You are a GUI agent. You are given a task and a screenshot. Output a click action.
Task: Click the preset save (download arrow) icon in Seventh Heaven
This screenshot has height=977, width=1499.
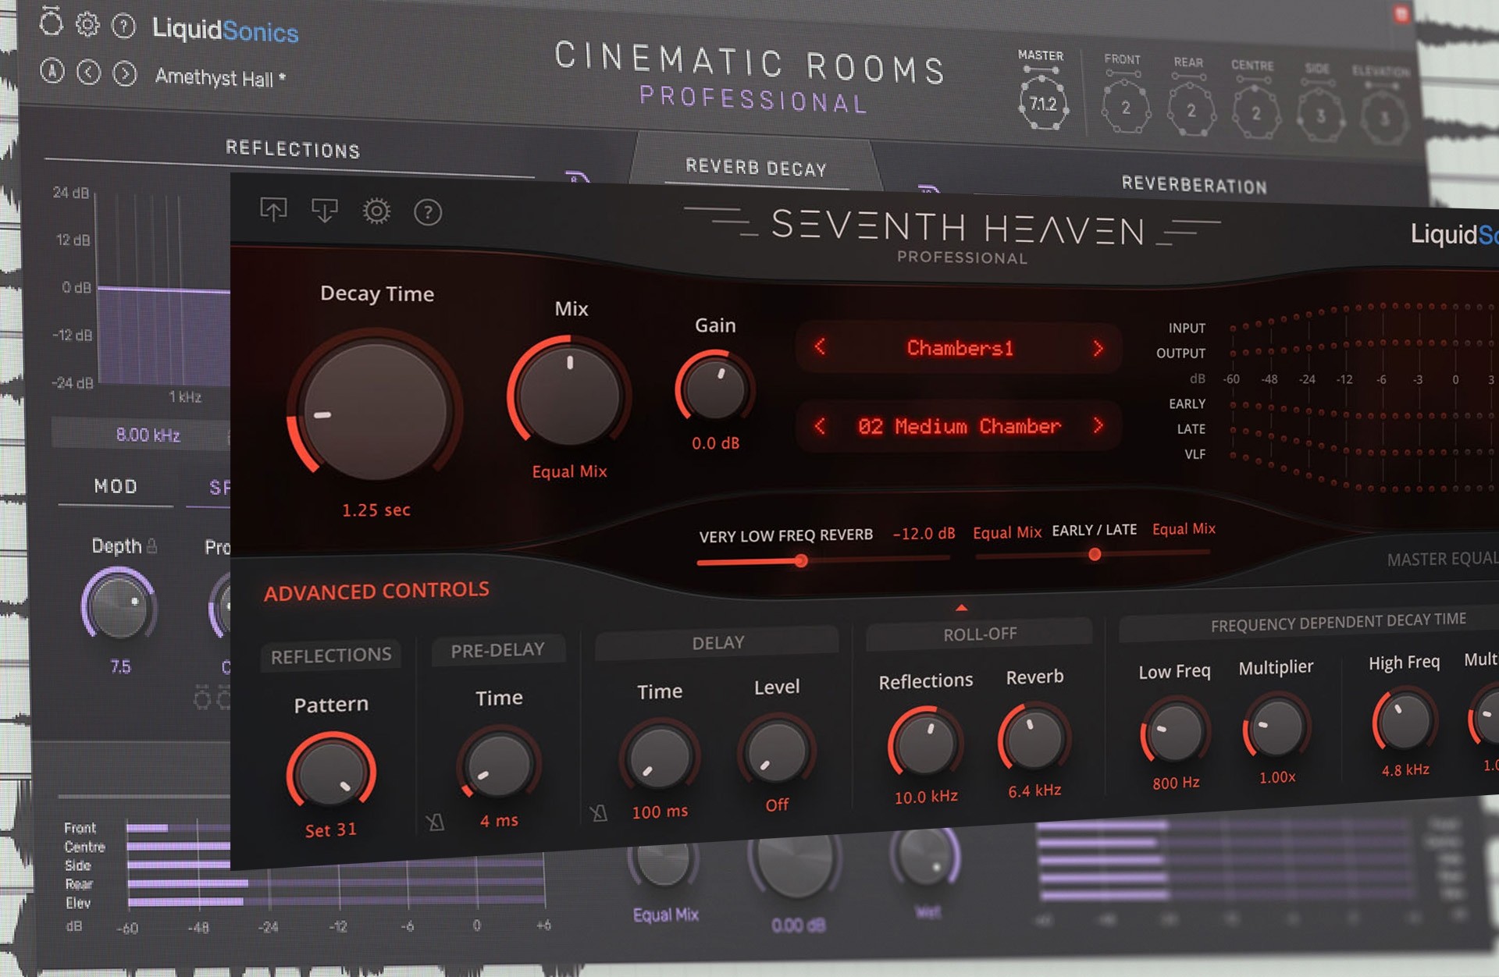[x=325, y=211]
